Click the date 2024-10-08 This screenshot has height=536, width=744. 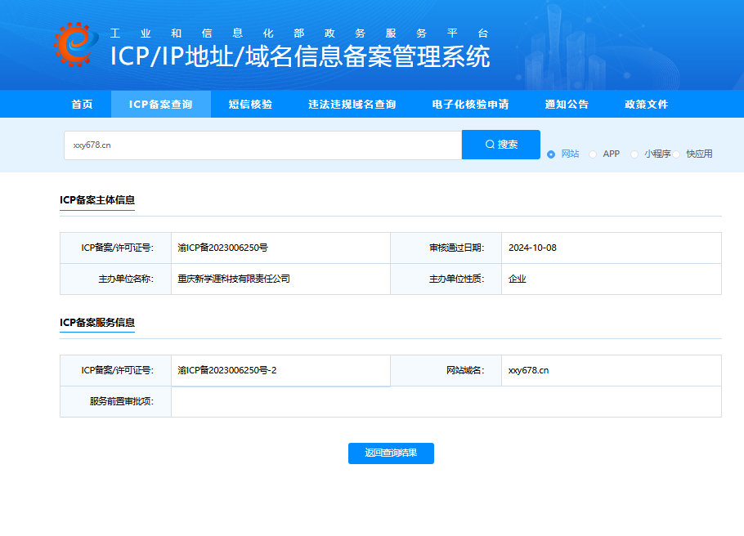click(532, 248)
